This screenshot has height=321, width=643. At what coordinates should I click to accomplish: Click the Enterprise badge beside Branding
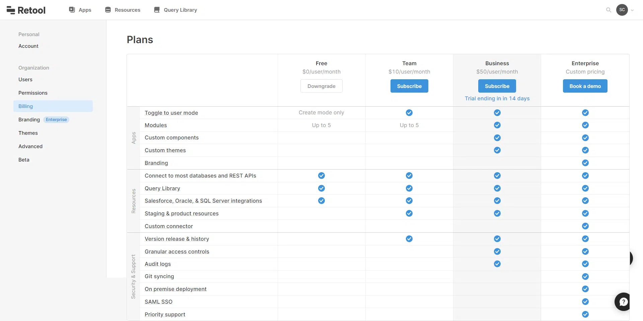pyautogui.click(x=56, y=119)
